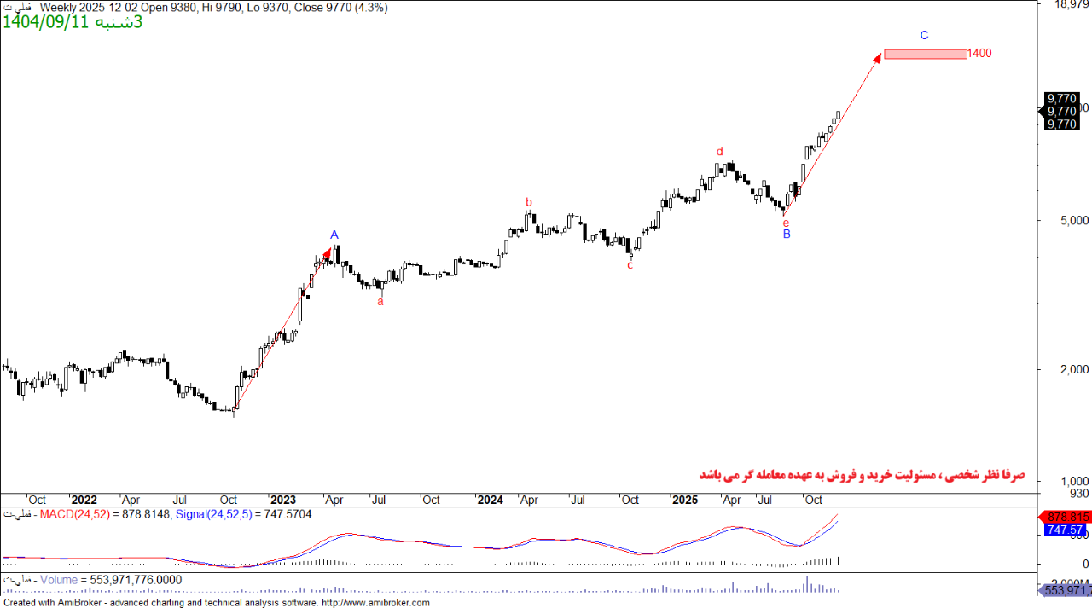Click the red sub-wave label d
The height and width of the screenshot is (608, 1092).
pyautogui.click(x=720, y=152)
